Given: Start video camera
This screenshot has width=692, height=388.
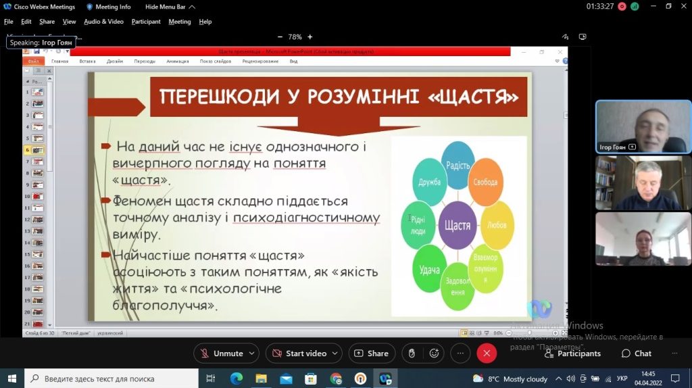Looking at the screenshot, I should click(301, 353).
